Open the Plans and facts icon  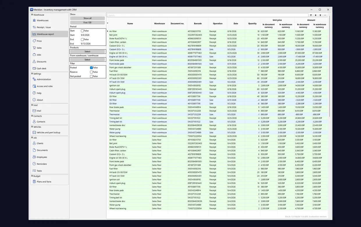(34, 182)
